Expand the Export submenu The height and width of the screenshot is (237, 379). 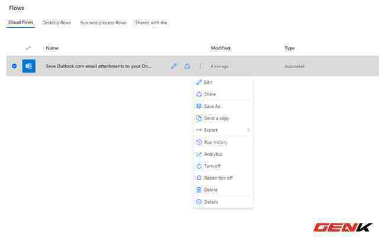tap(223, 130)
